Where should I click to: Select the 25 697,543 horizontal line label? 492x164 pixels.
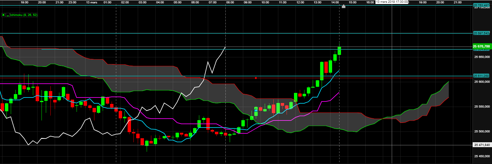click(x=481, y=33)
